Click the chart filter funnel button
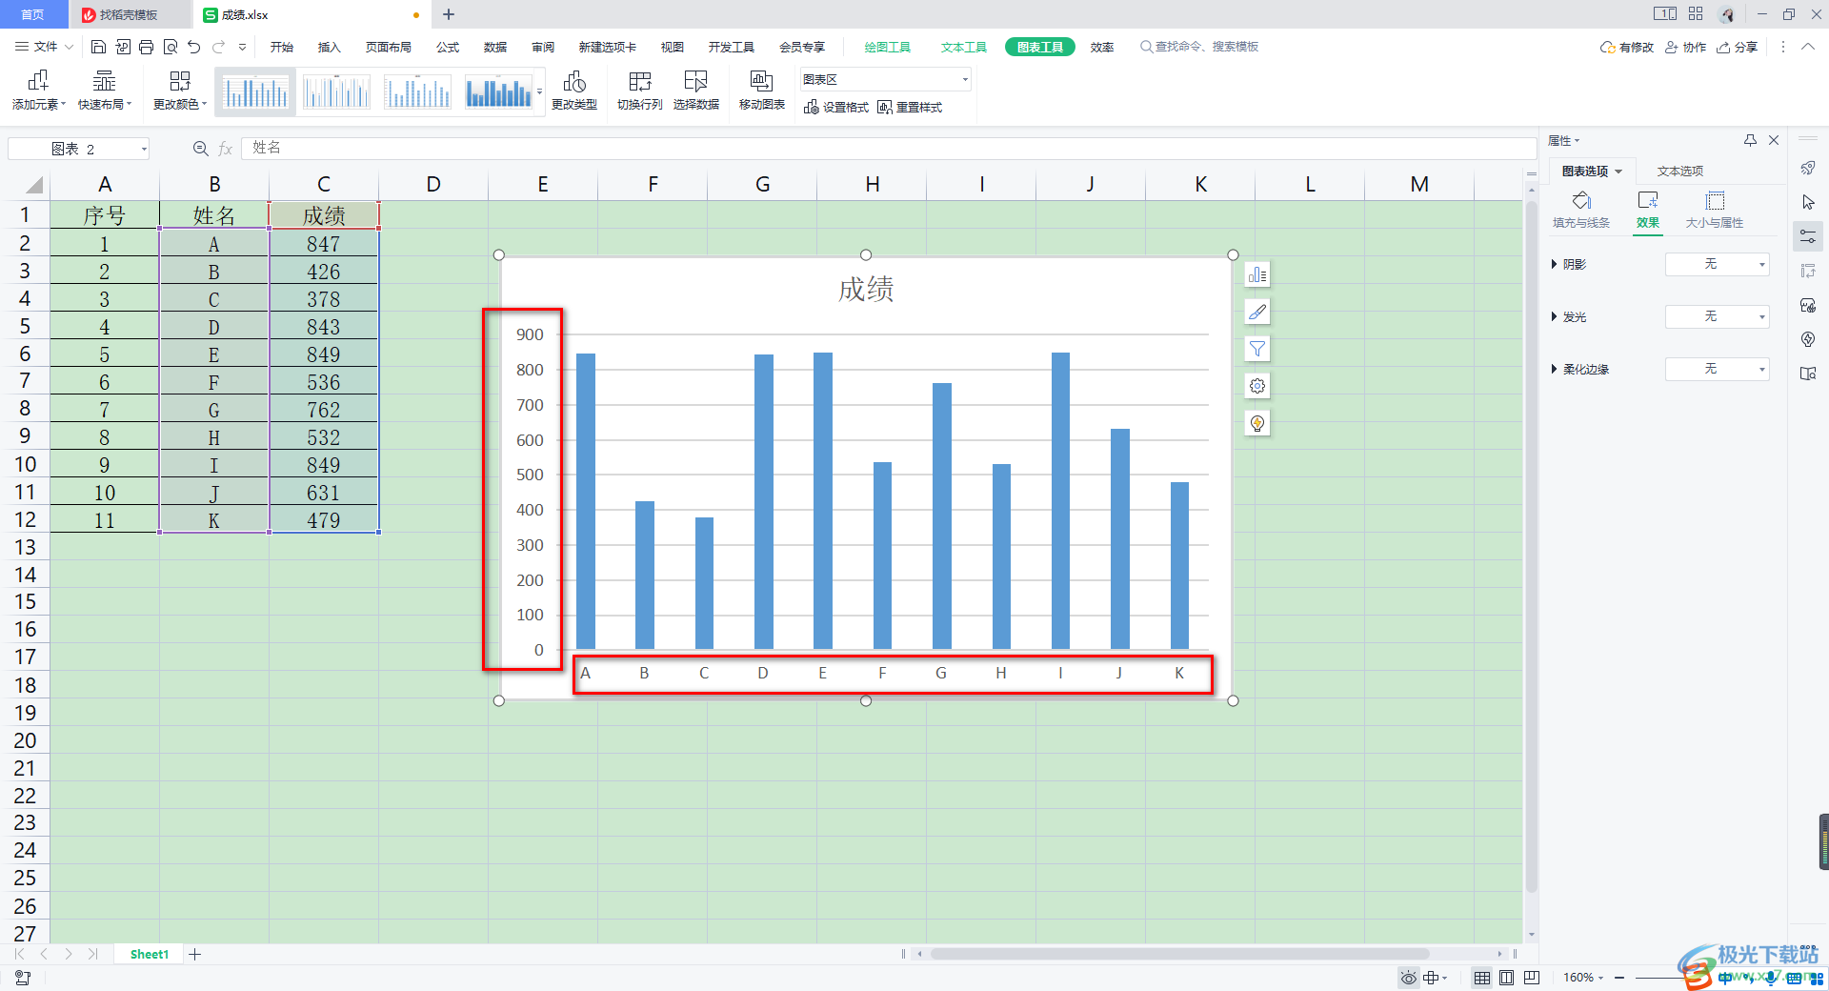 click(x=1257, y=349)
